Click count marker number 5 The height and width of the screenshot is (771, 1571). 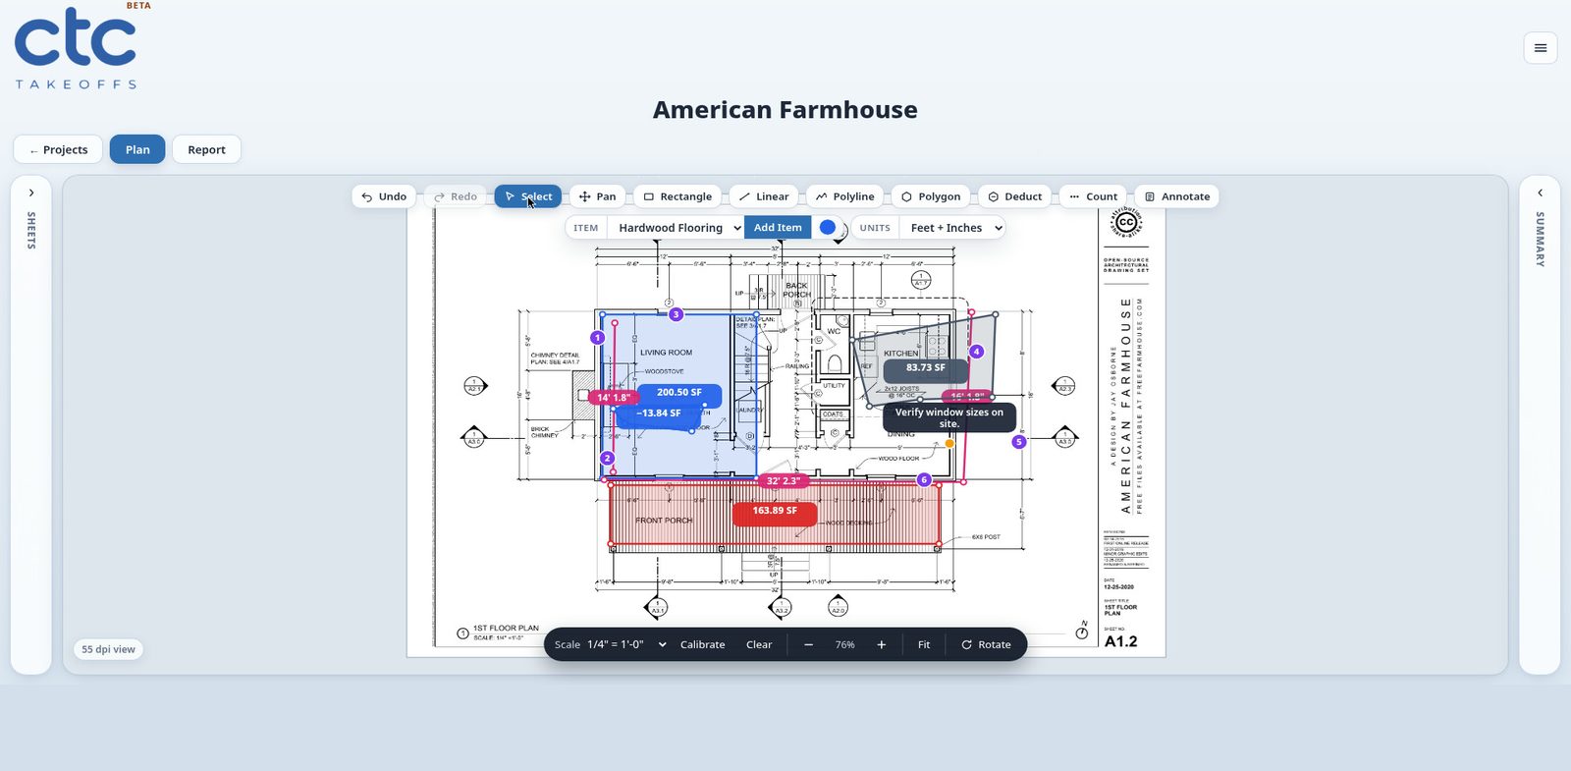(x=1019, y=442)
